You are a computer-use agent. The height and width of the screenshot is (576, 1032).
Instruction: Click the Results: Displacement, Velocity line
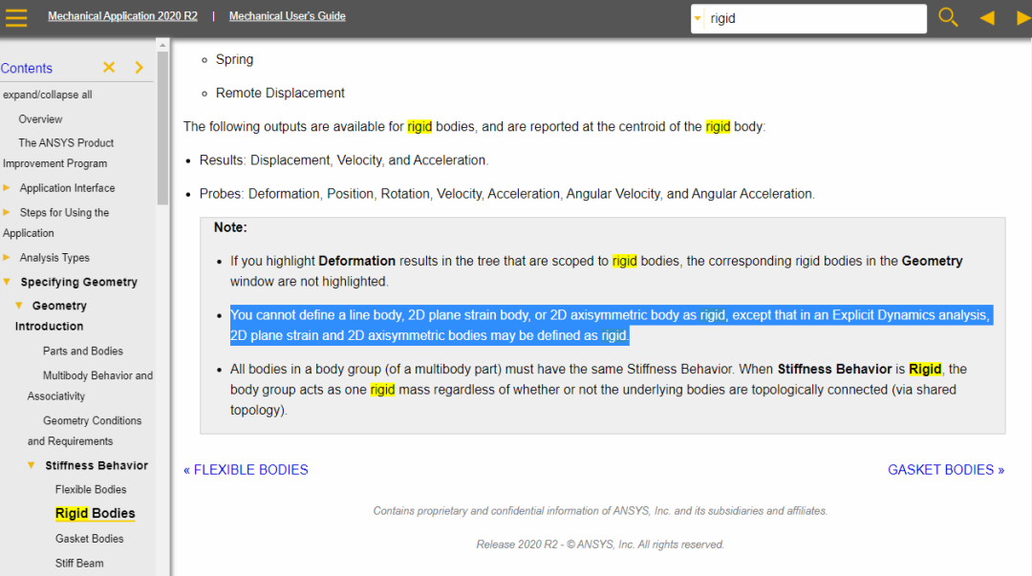click(344, 160)
